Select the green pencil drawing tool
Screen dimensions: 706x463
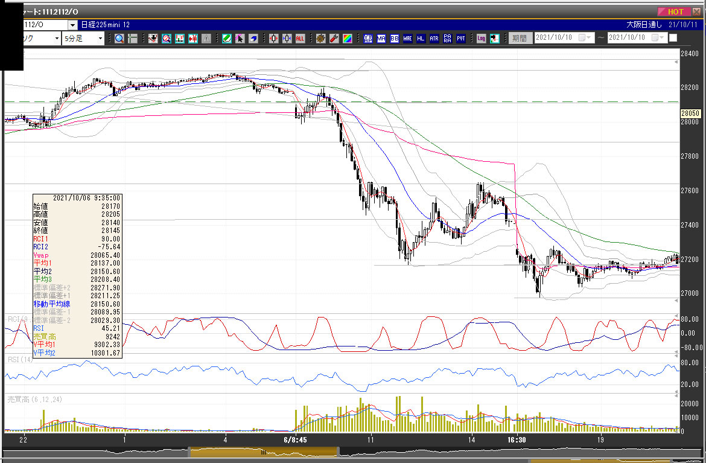(x=227, y=39)
